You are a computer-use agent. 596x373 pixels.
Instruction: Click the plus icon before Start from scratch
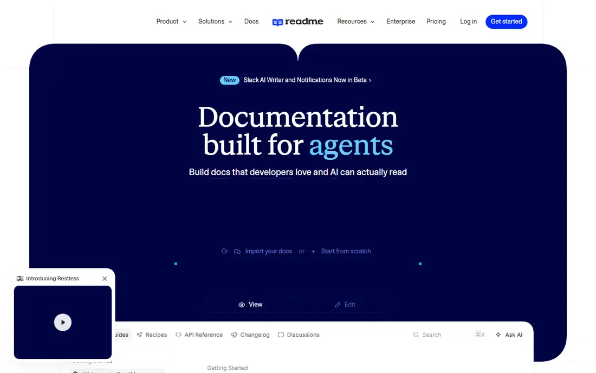[313, 252]
